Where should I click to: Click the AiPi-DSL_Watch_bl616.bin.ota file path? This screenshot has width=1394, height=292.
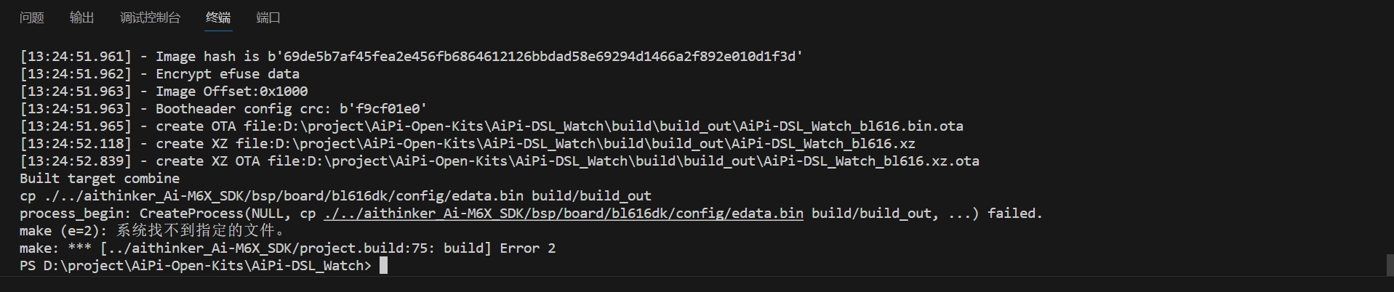623,126
